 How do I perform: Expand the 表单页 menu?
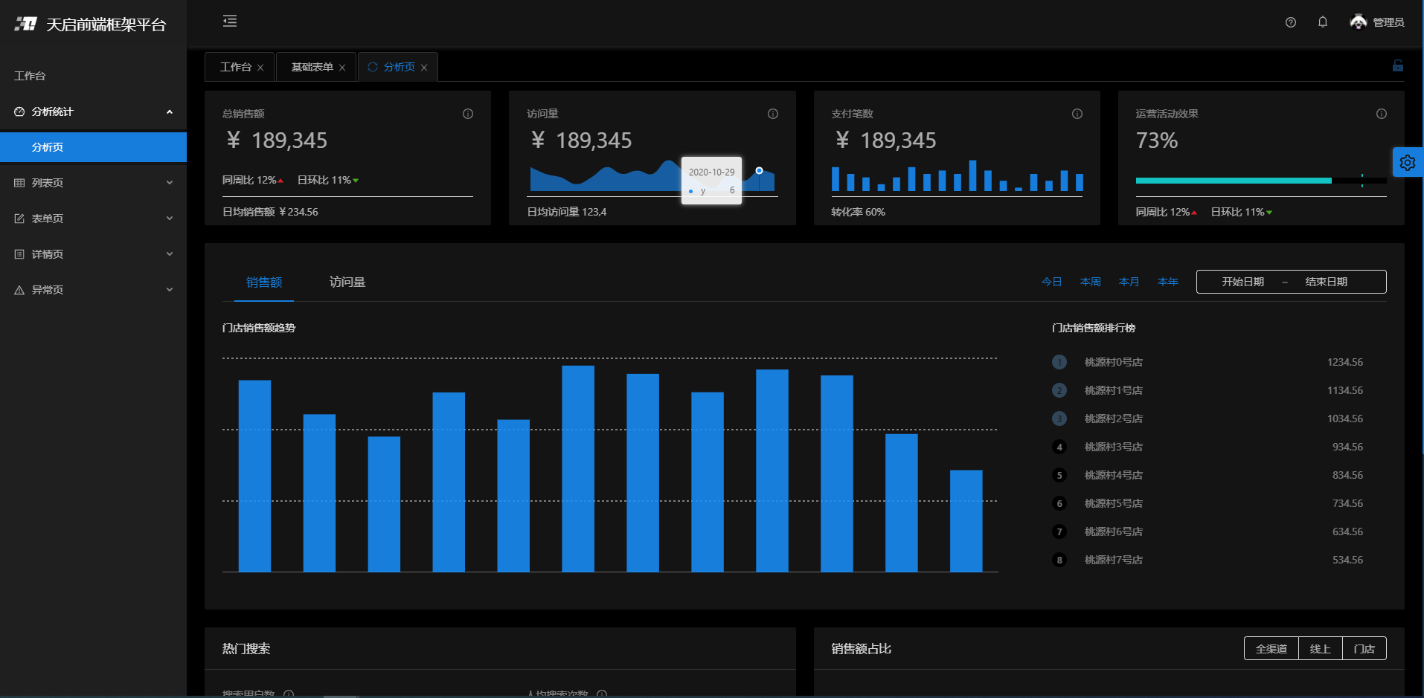170,219
